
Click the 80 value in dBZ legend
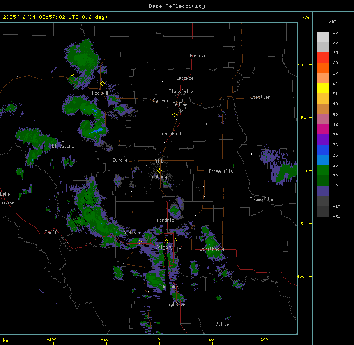click(335, 32)
